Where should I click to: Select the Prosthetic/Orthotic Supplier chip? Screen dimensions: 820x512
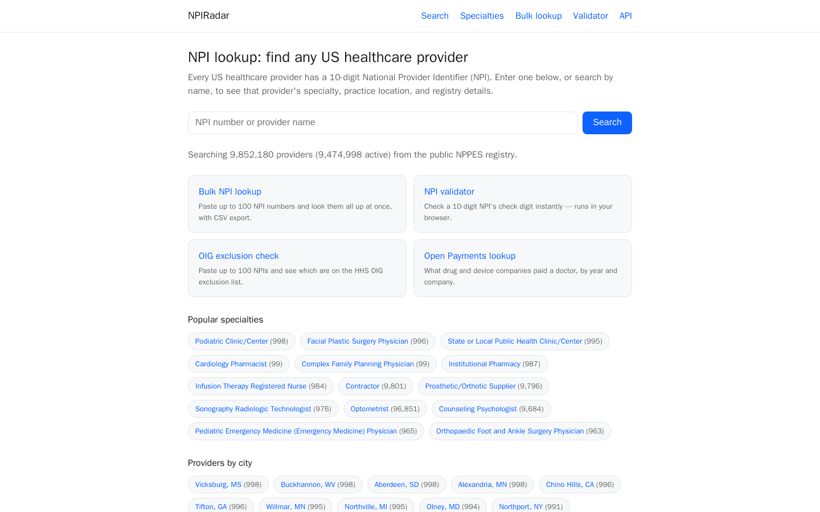point(483,386)
